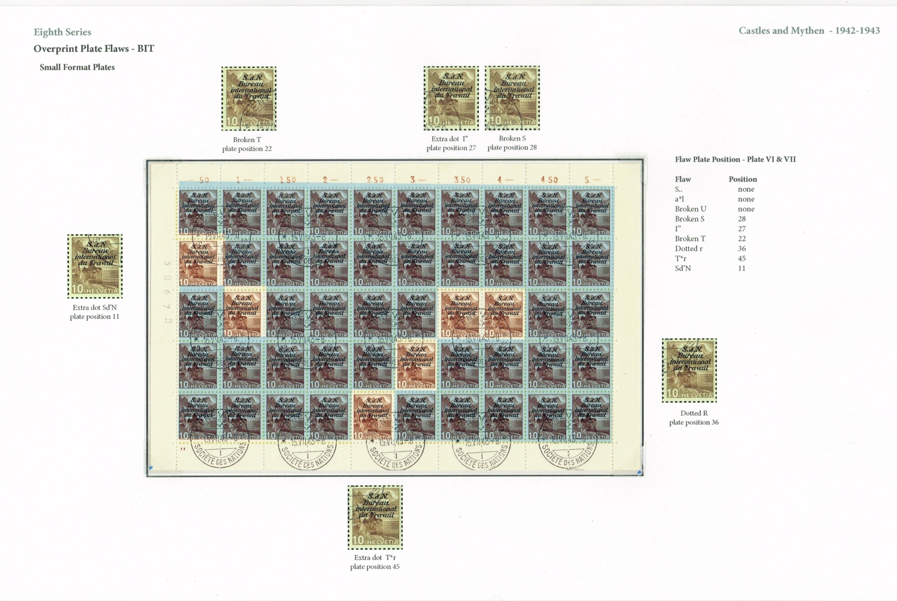Click 'Castles and Mythen - 1942-1943' header
Image resolution: width=897 pixels, height=601 pixels.
tap(809, 31)
